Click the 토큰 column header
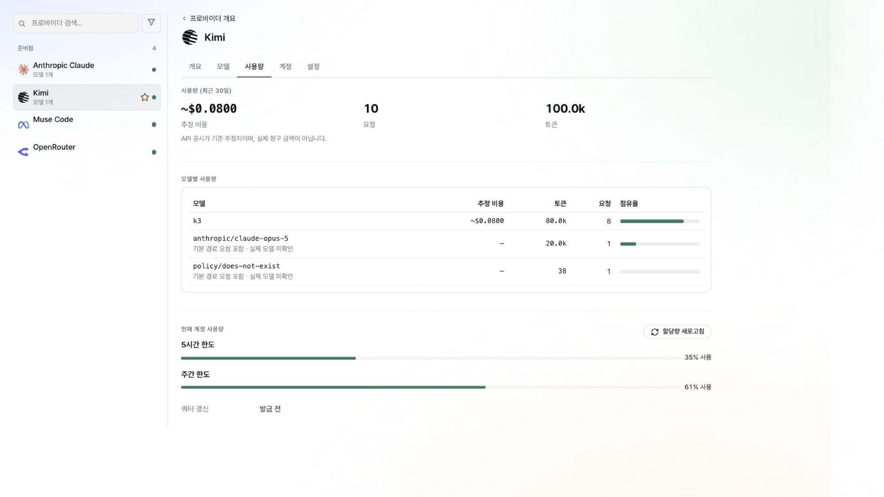884x497 pixels. [x=560, y=204]
